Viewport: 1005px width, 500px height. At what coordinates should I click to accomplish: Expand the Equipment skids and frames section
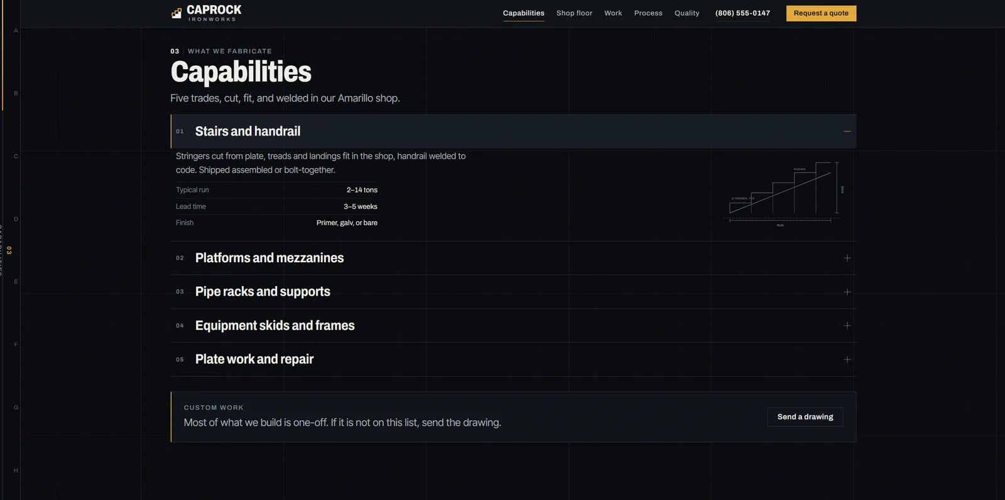513,326
